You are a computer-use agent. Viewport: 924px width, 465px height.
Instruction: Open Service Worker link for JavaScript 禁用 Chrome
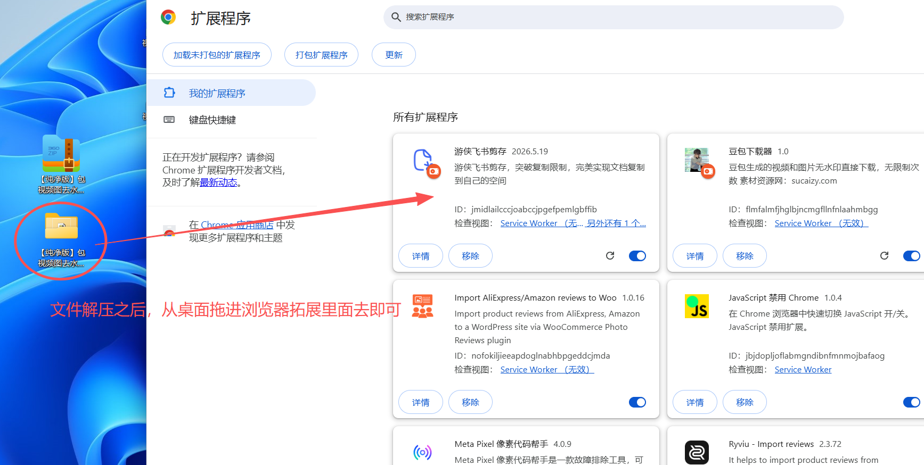coord(803,370)
